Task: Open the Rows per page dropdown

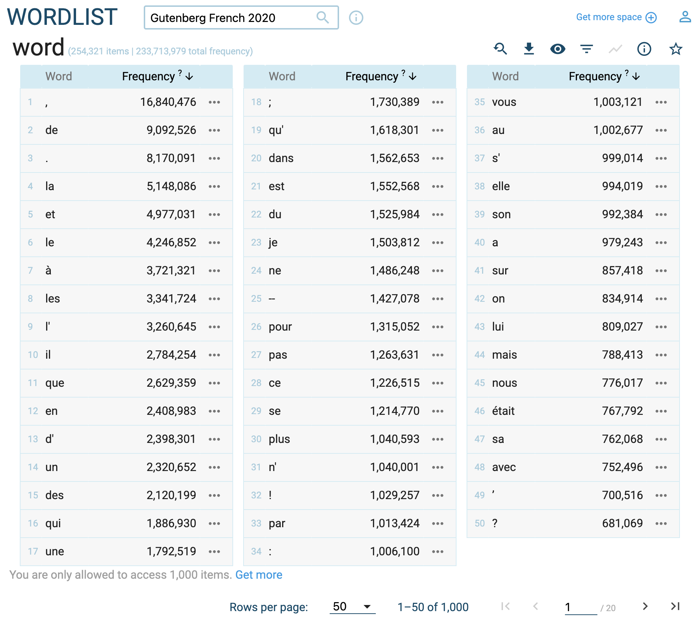Action: click(x=352, y=607)
